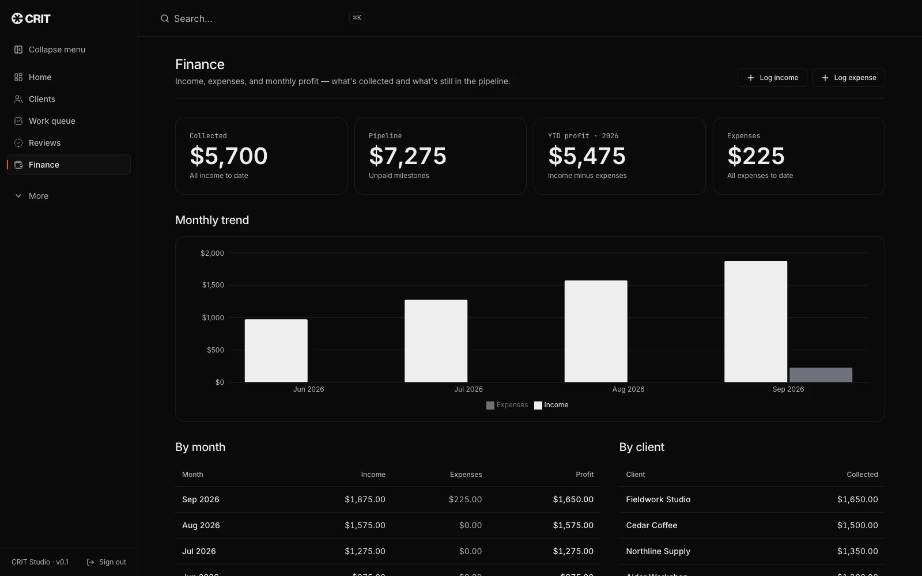Click the Finance wallet icon
This screenshot has height=576, width=922.
(18, 165)
